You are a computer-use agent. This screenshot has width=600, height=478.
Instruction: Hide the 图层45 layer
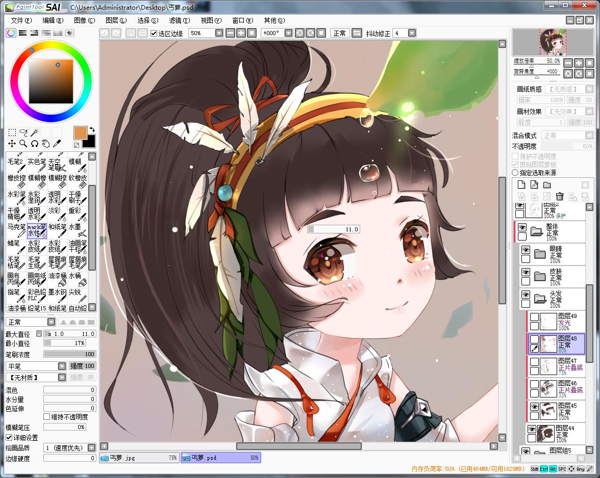click(535, 407)
